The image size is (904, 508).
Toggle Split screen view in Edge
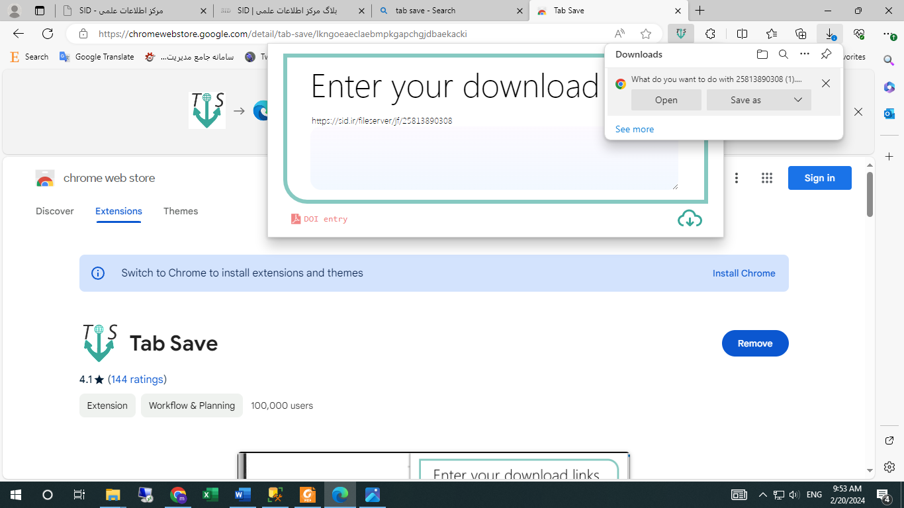742,34
